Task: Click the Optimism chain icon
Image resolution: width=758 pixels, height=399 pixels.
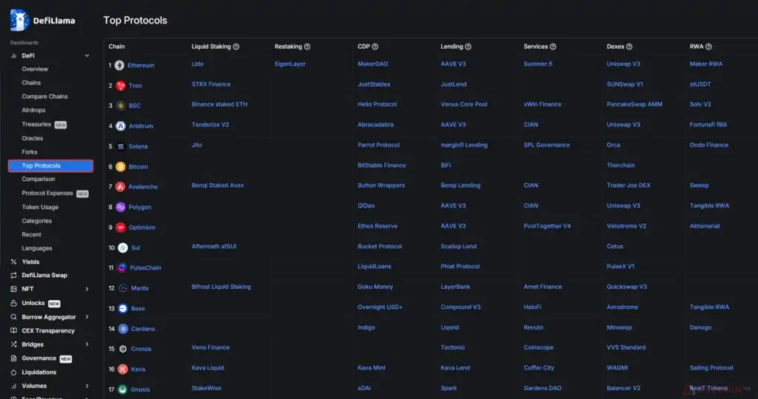Action: tap(121, 228)
